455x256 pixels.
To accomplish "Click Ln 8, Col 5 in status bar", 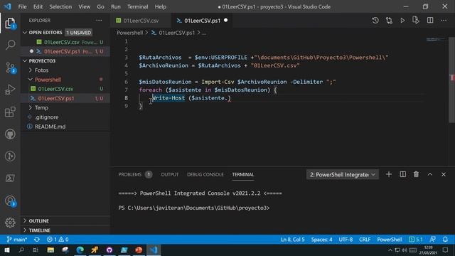I will (x=292, y=240).
